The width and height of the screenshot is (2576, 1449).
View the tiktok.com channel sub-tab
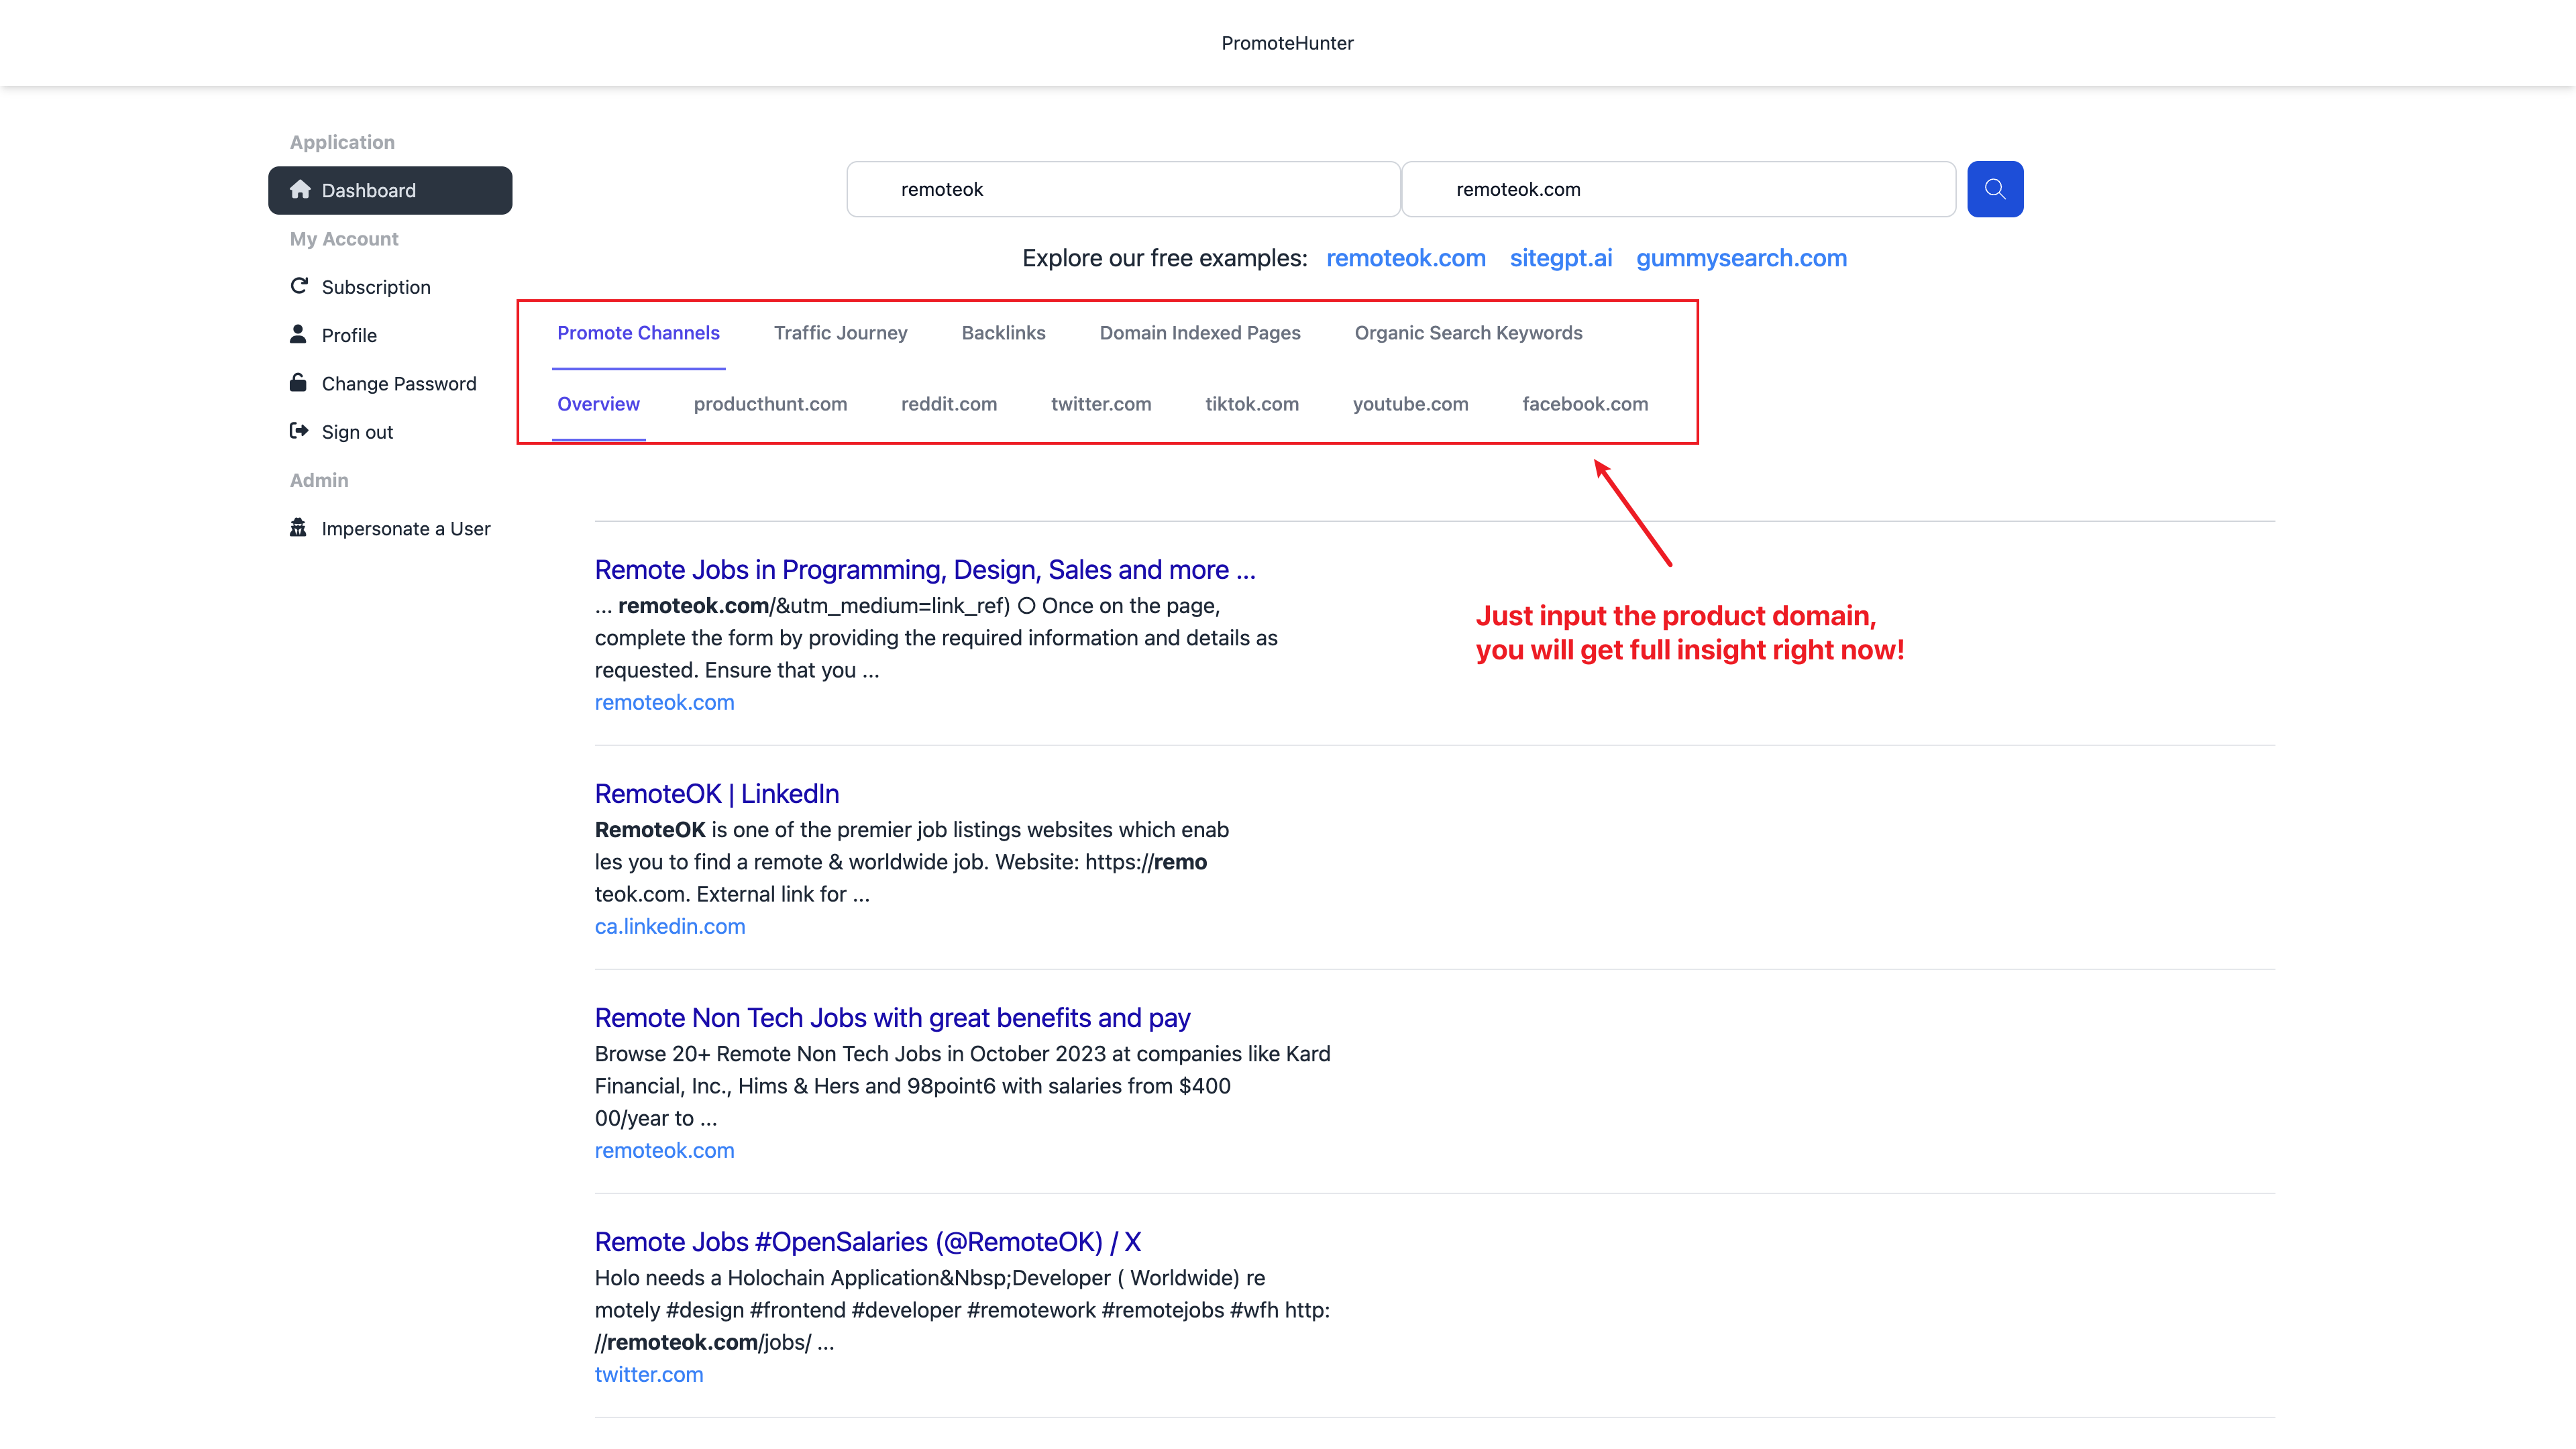click(1251, 404)
